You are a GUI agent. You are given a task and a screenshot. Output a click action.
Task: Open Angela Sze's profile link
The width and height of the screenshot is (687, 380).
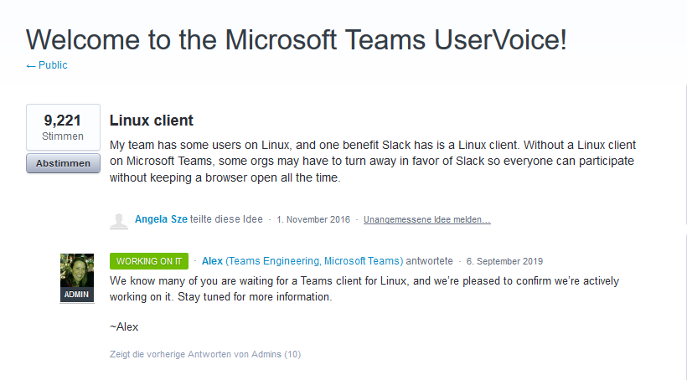161,219
